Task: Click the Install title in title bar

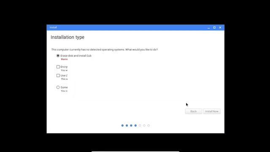Action: point(53,27)
